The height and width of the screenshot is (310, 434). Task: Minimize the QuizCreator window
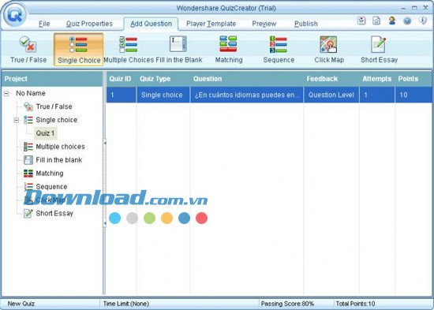404,9
